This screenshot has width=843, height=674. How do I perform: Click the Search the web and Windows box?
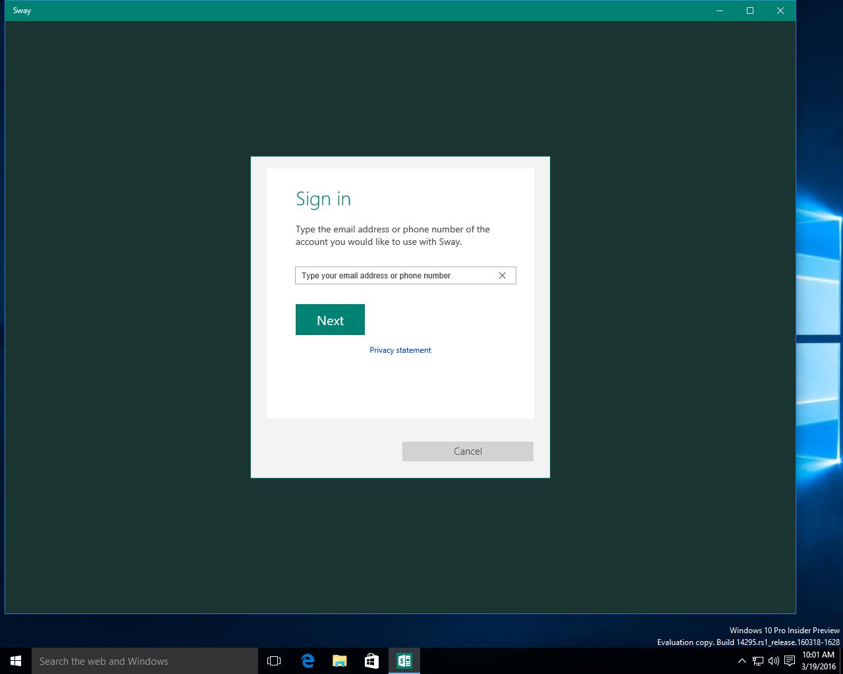(x=145, y=661)
